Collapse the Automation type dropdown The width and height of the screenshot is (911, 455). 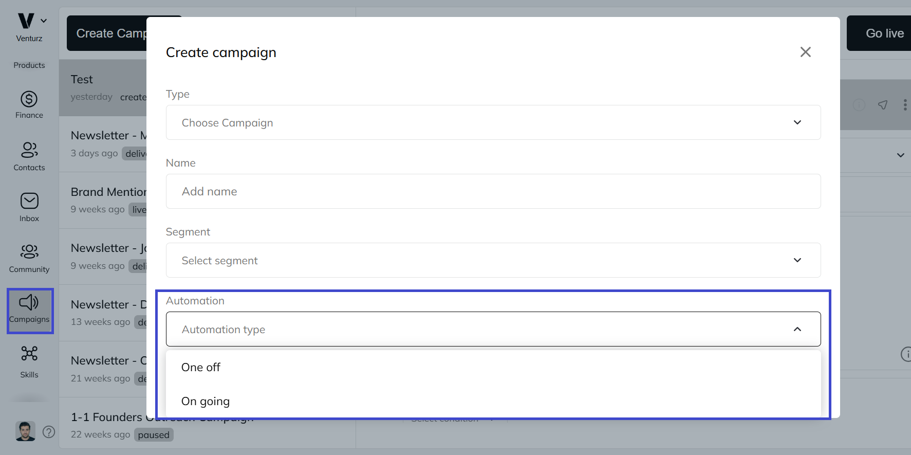coord(797,329)
